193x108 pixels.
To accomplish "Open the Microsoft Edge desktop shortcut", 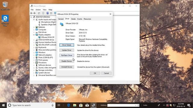I will click(x=5, y=21).
